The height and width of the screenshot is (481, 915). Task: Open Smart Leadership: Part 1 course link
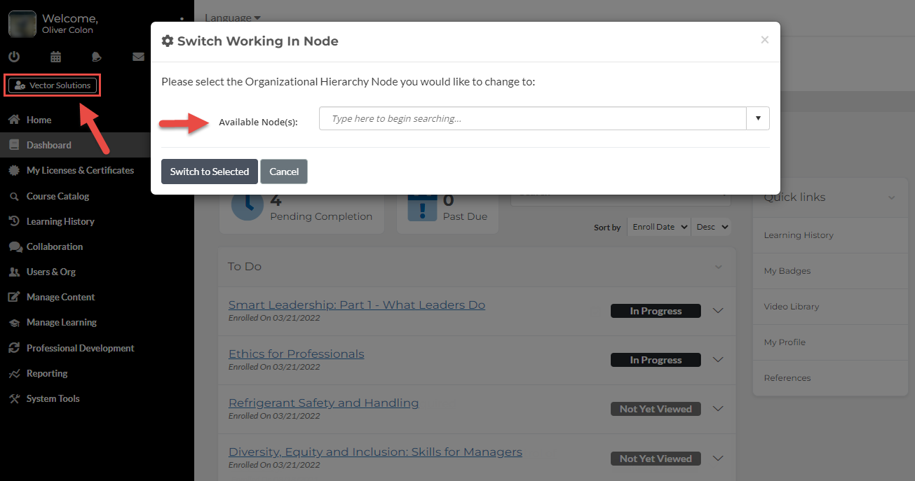[x=356, y=305]
